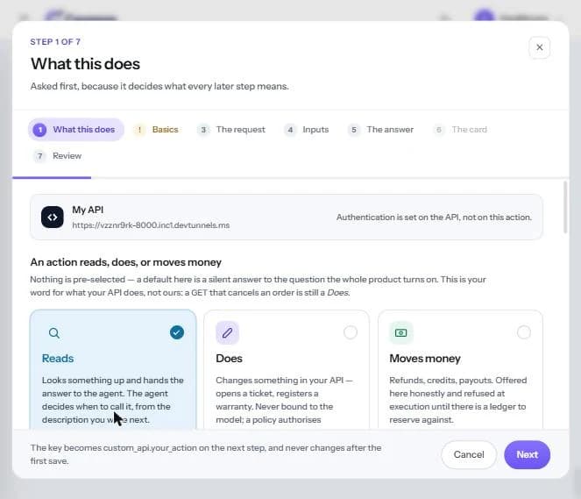Deselect the checked Reads radio circle
The image size is (581, 499).
pos(177,332)
